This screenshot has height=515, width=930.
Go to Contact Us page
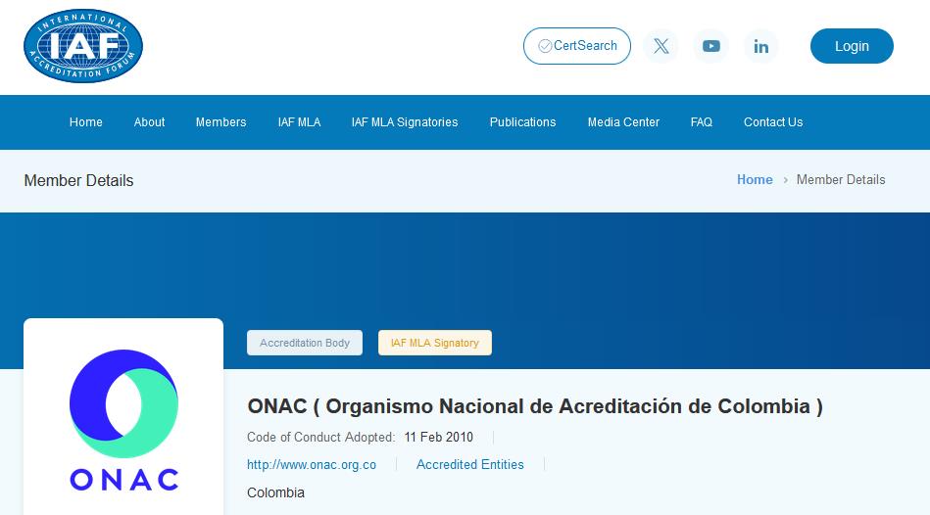point(773,122)
